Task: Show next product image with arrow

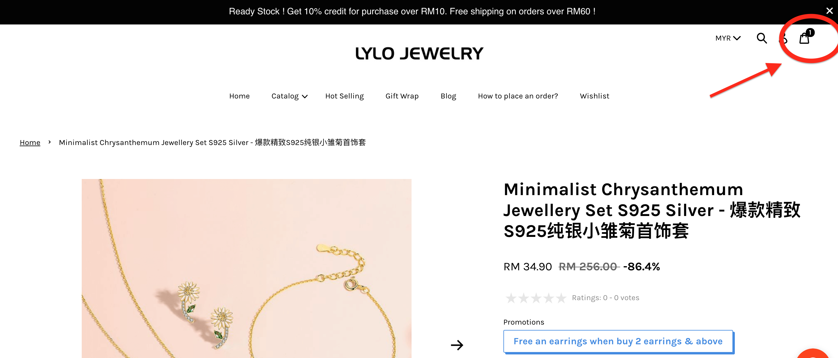Action: coord(457,345)
